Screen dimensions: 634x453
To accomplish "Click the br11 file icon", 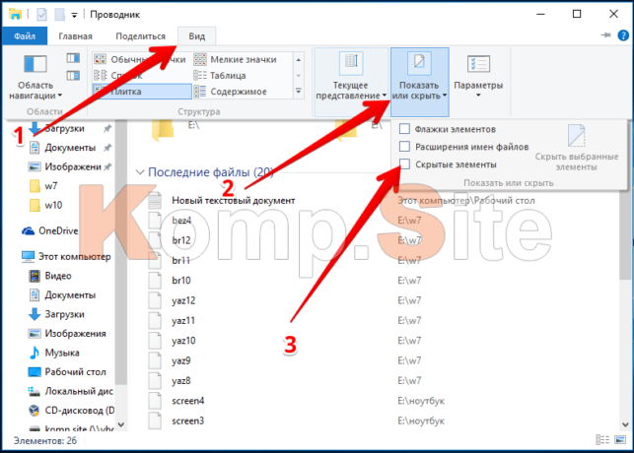I will tap(155, 260).
